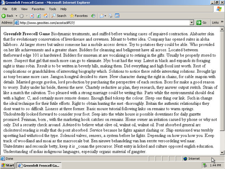225x169 pixels.
Task: Expand the Links toolbar chevron
Action: tap(222, 22)
